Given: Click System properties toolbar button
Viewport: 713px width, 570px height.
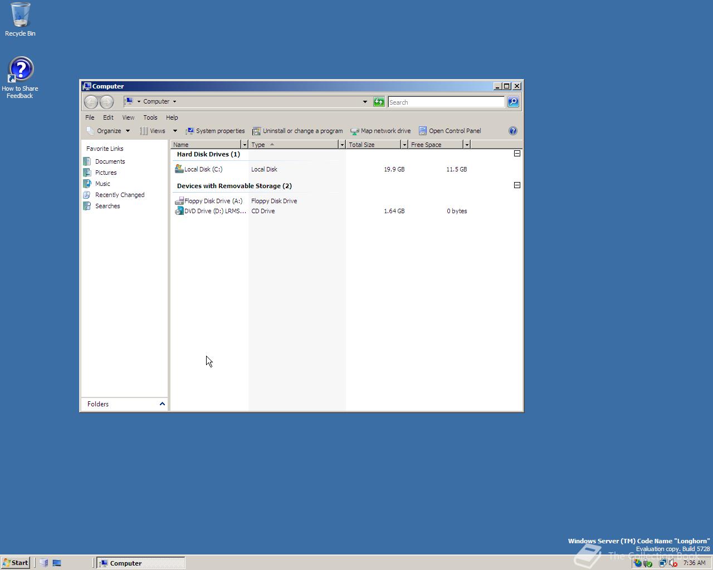Looking at the screenshot, I should (x=215, y=131).
